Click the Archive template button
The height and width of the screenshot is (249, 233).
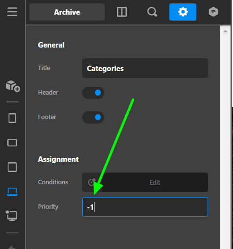(x=67, y=12)
